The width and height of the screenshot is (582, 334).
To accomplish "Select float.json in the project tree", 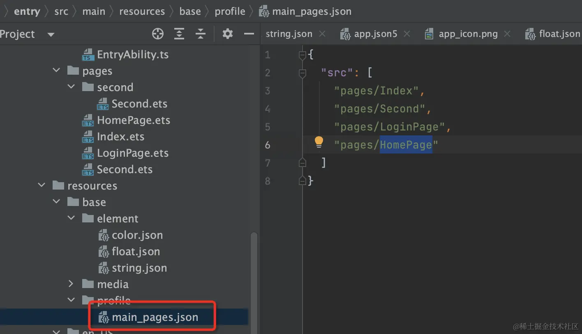I will pos(136,252).
